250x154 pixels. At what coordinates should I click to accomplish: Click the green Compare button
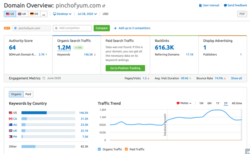[x=102, y=28]
